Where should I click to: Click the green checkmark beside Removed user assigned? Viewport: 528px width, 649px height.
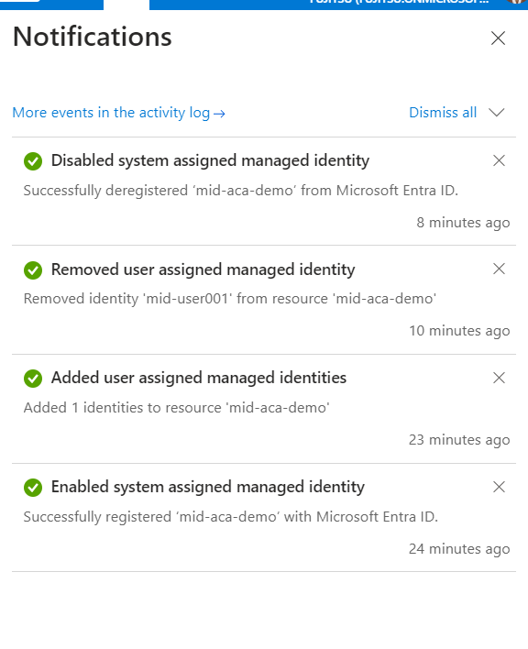[x=33, y=270]
